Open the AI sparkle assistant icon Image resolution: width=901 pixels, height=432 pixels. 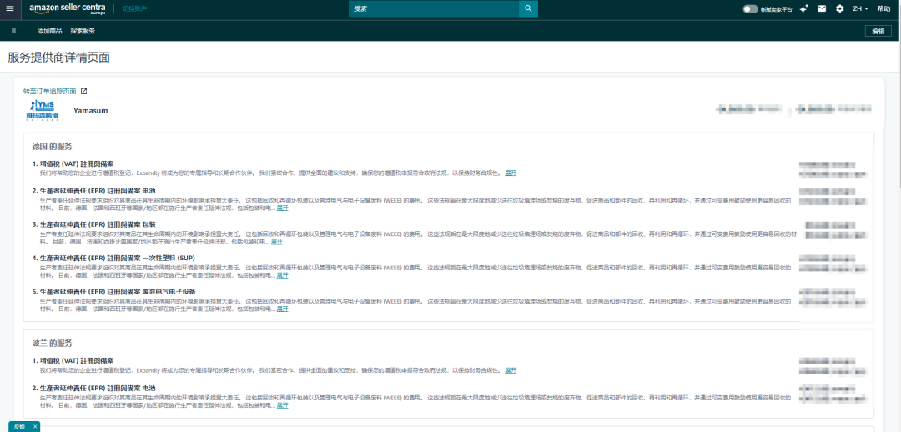(804, 8)
